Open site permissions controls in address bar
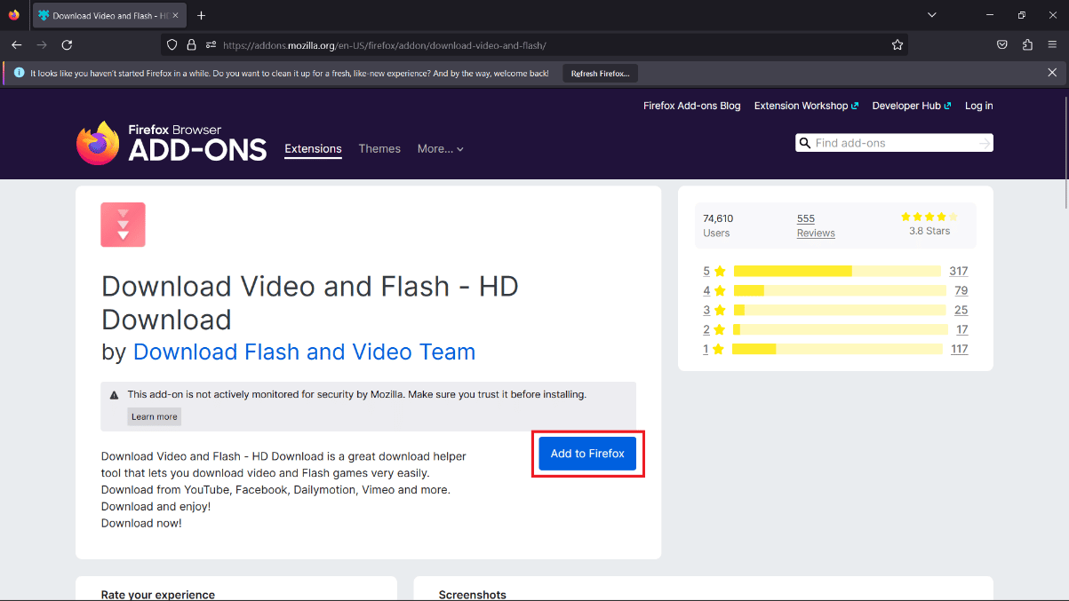This screenshot has width=1069, height=601. click(x=211, y=44)
